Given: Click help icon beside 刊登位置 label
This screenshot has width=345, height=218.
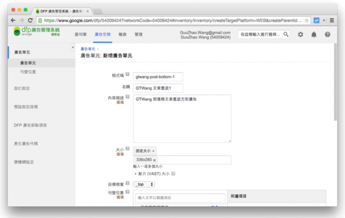Looking at the screenshot, I should [x=128, y=192].
